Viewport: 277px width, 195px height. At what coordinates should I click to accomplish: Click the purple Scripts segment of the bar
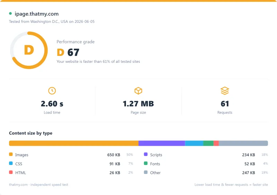(x=162, y=143)
